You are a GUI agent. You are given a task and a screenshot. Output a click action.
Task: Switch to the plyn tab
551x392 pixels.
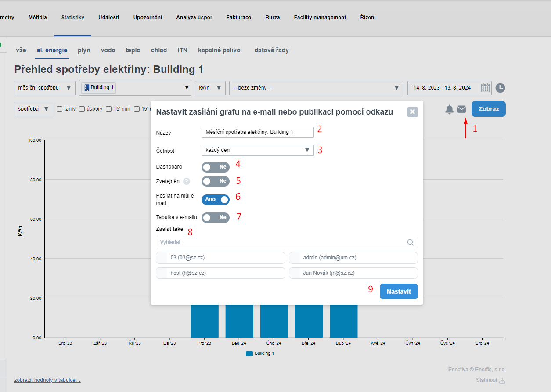point(84,50)
